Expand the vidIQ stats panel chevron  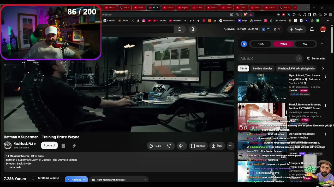click(x=322, y=44)
